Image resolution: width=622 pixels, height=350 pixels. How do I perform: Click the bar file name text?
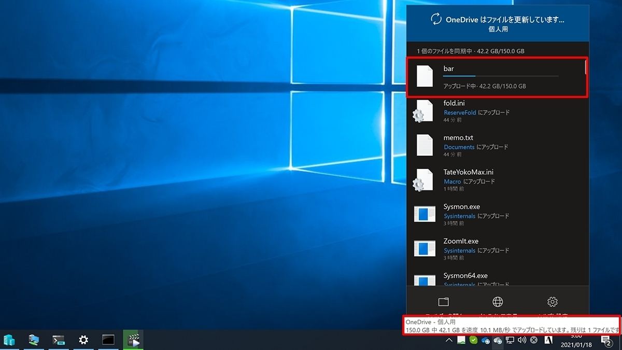coord(449,68)
